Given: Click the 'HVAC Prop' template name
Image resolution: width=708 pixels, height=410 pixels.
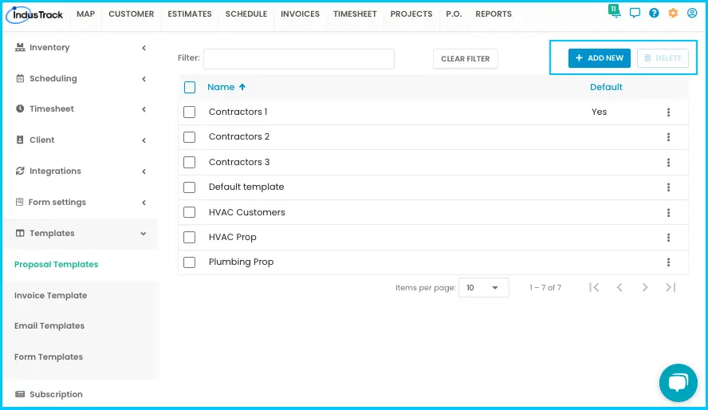Looking at the screenshot, I should tap(233, 237).
